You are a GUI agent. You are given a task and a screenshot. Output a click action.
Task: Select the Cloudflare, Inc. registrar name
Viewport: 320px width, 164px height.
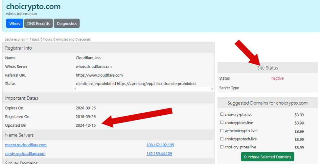(88, 58)
